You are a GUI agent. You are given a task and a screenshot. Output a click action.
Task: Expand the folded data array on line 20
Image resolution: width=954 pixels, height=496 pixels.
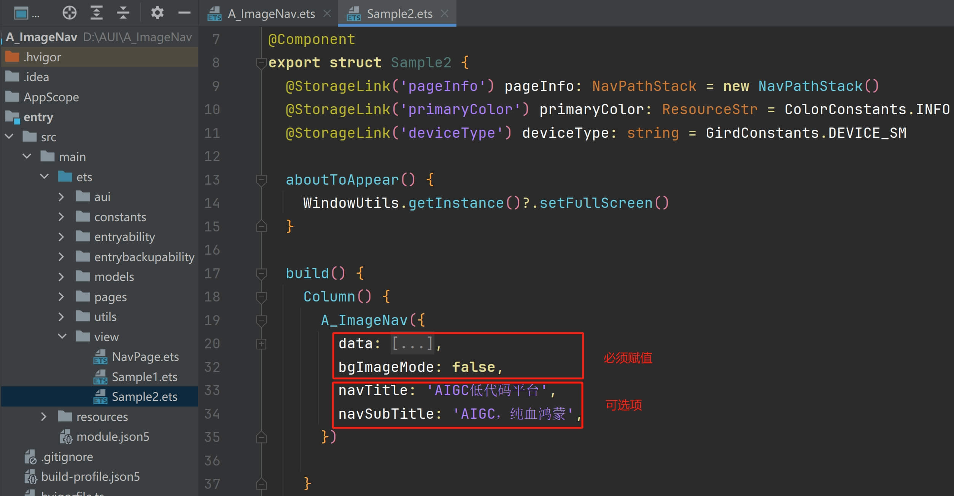261,344
